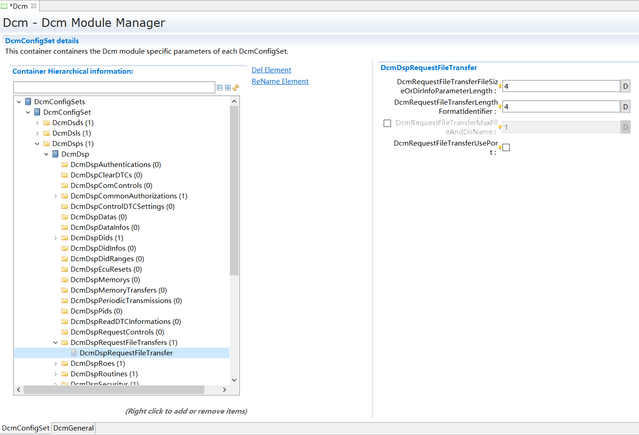Collapse the DcmDspRequestFileTransfers node

pyautogui.click(x=56, y=342)
